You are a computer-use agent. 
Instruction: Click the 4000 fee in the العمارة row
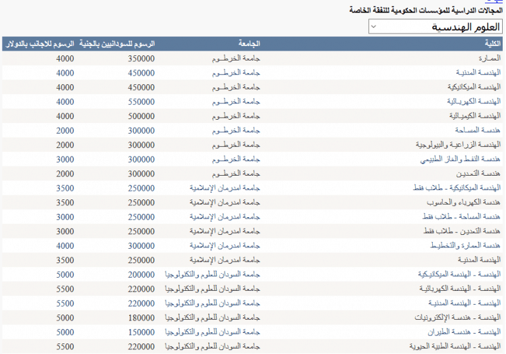click(x=65, y=59)
